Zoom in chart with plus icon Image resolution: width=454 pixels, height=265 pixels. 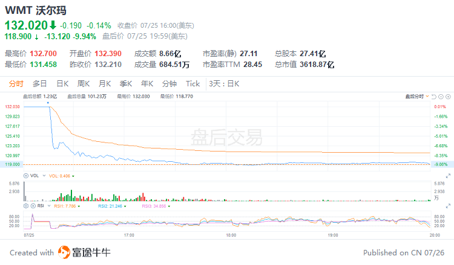448,97
